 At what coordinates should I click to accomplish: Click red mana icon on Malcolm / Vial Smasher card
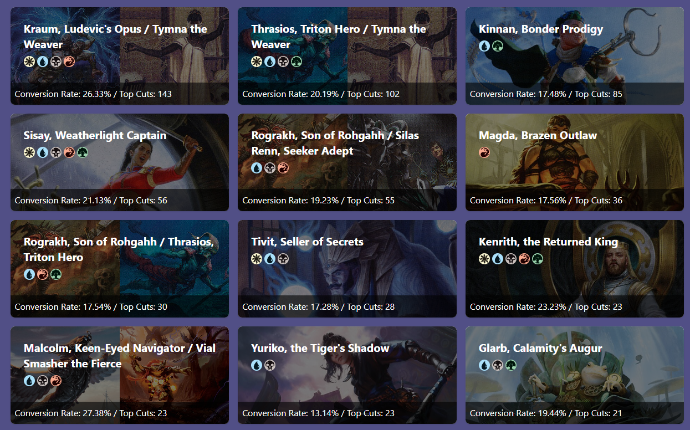[56, 381]
